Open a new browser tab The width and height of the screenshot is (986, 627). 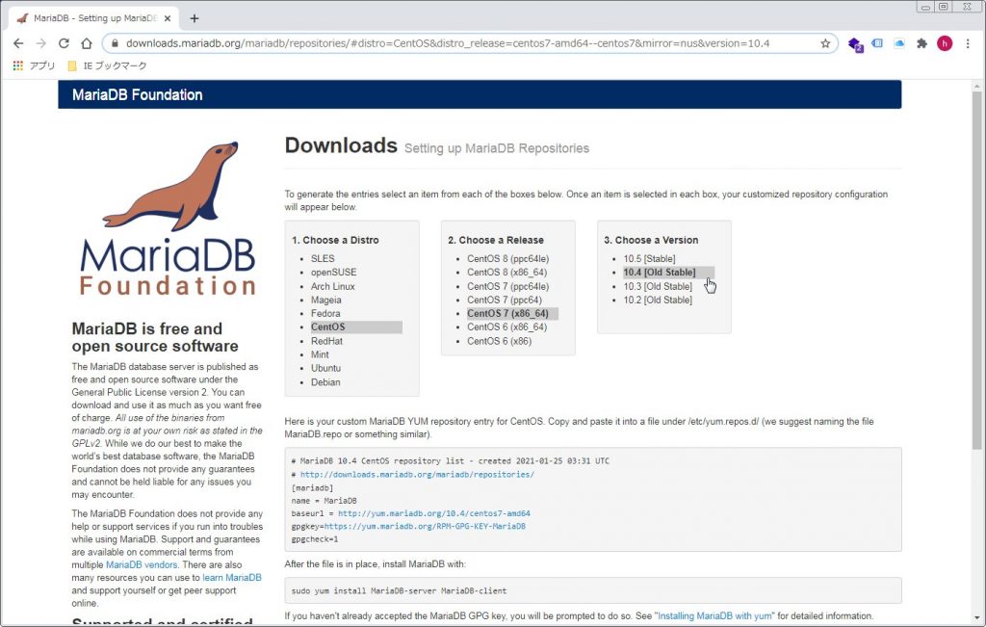click(195, 16)
